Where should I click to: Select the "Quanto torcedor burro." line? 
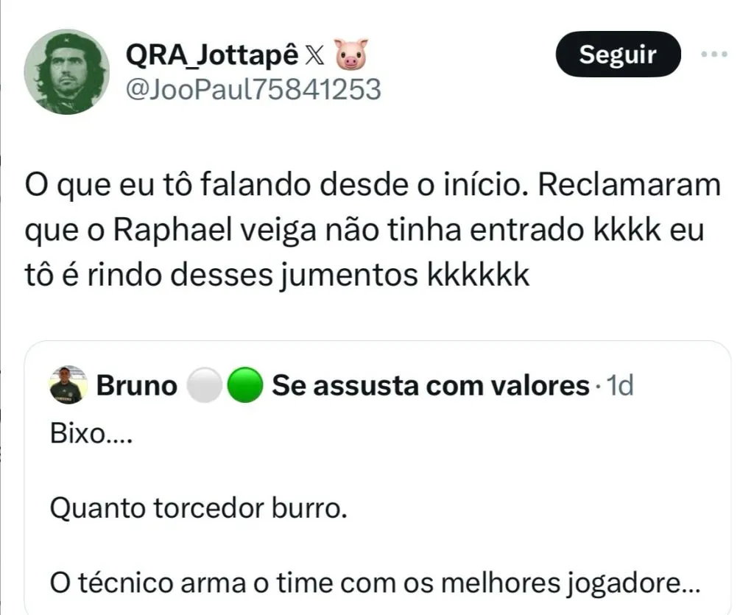click(198, 509)
